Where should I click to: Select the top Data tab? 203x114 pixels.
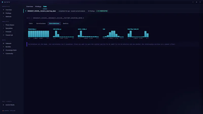click(x=45, y=7)
